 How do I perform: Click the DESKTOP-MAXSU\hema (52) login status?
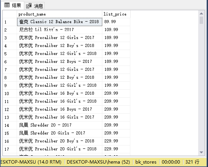pyautogui.click(x=98, y=162)
